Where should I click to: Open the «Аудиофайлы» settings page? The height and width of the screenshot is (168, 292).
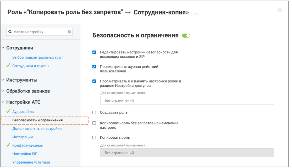23,112
